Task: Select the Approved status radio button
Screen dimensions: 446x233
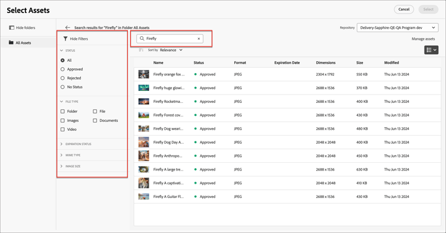Action: [62, 69]
